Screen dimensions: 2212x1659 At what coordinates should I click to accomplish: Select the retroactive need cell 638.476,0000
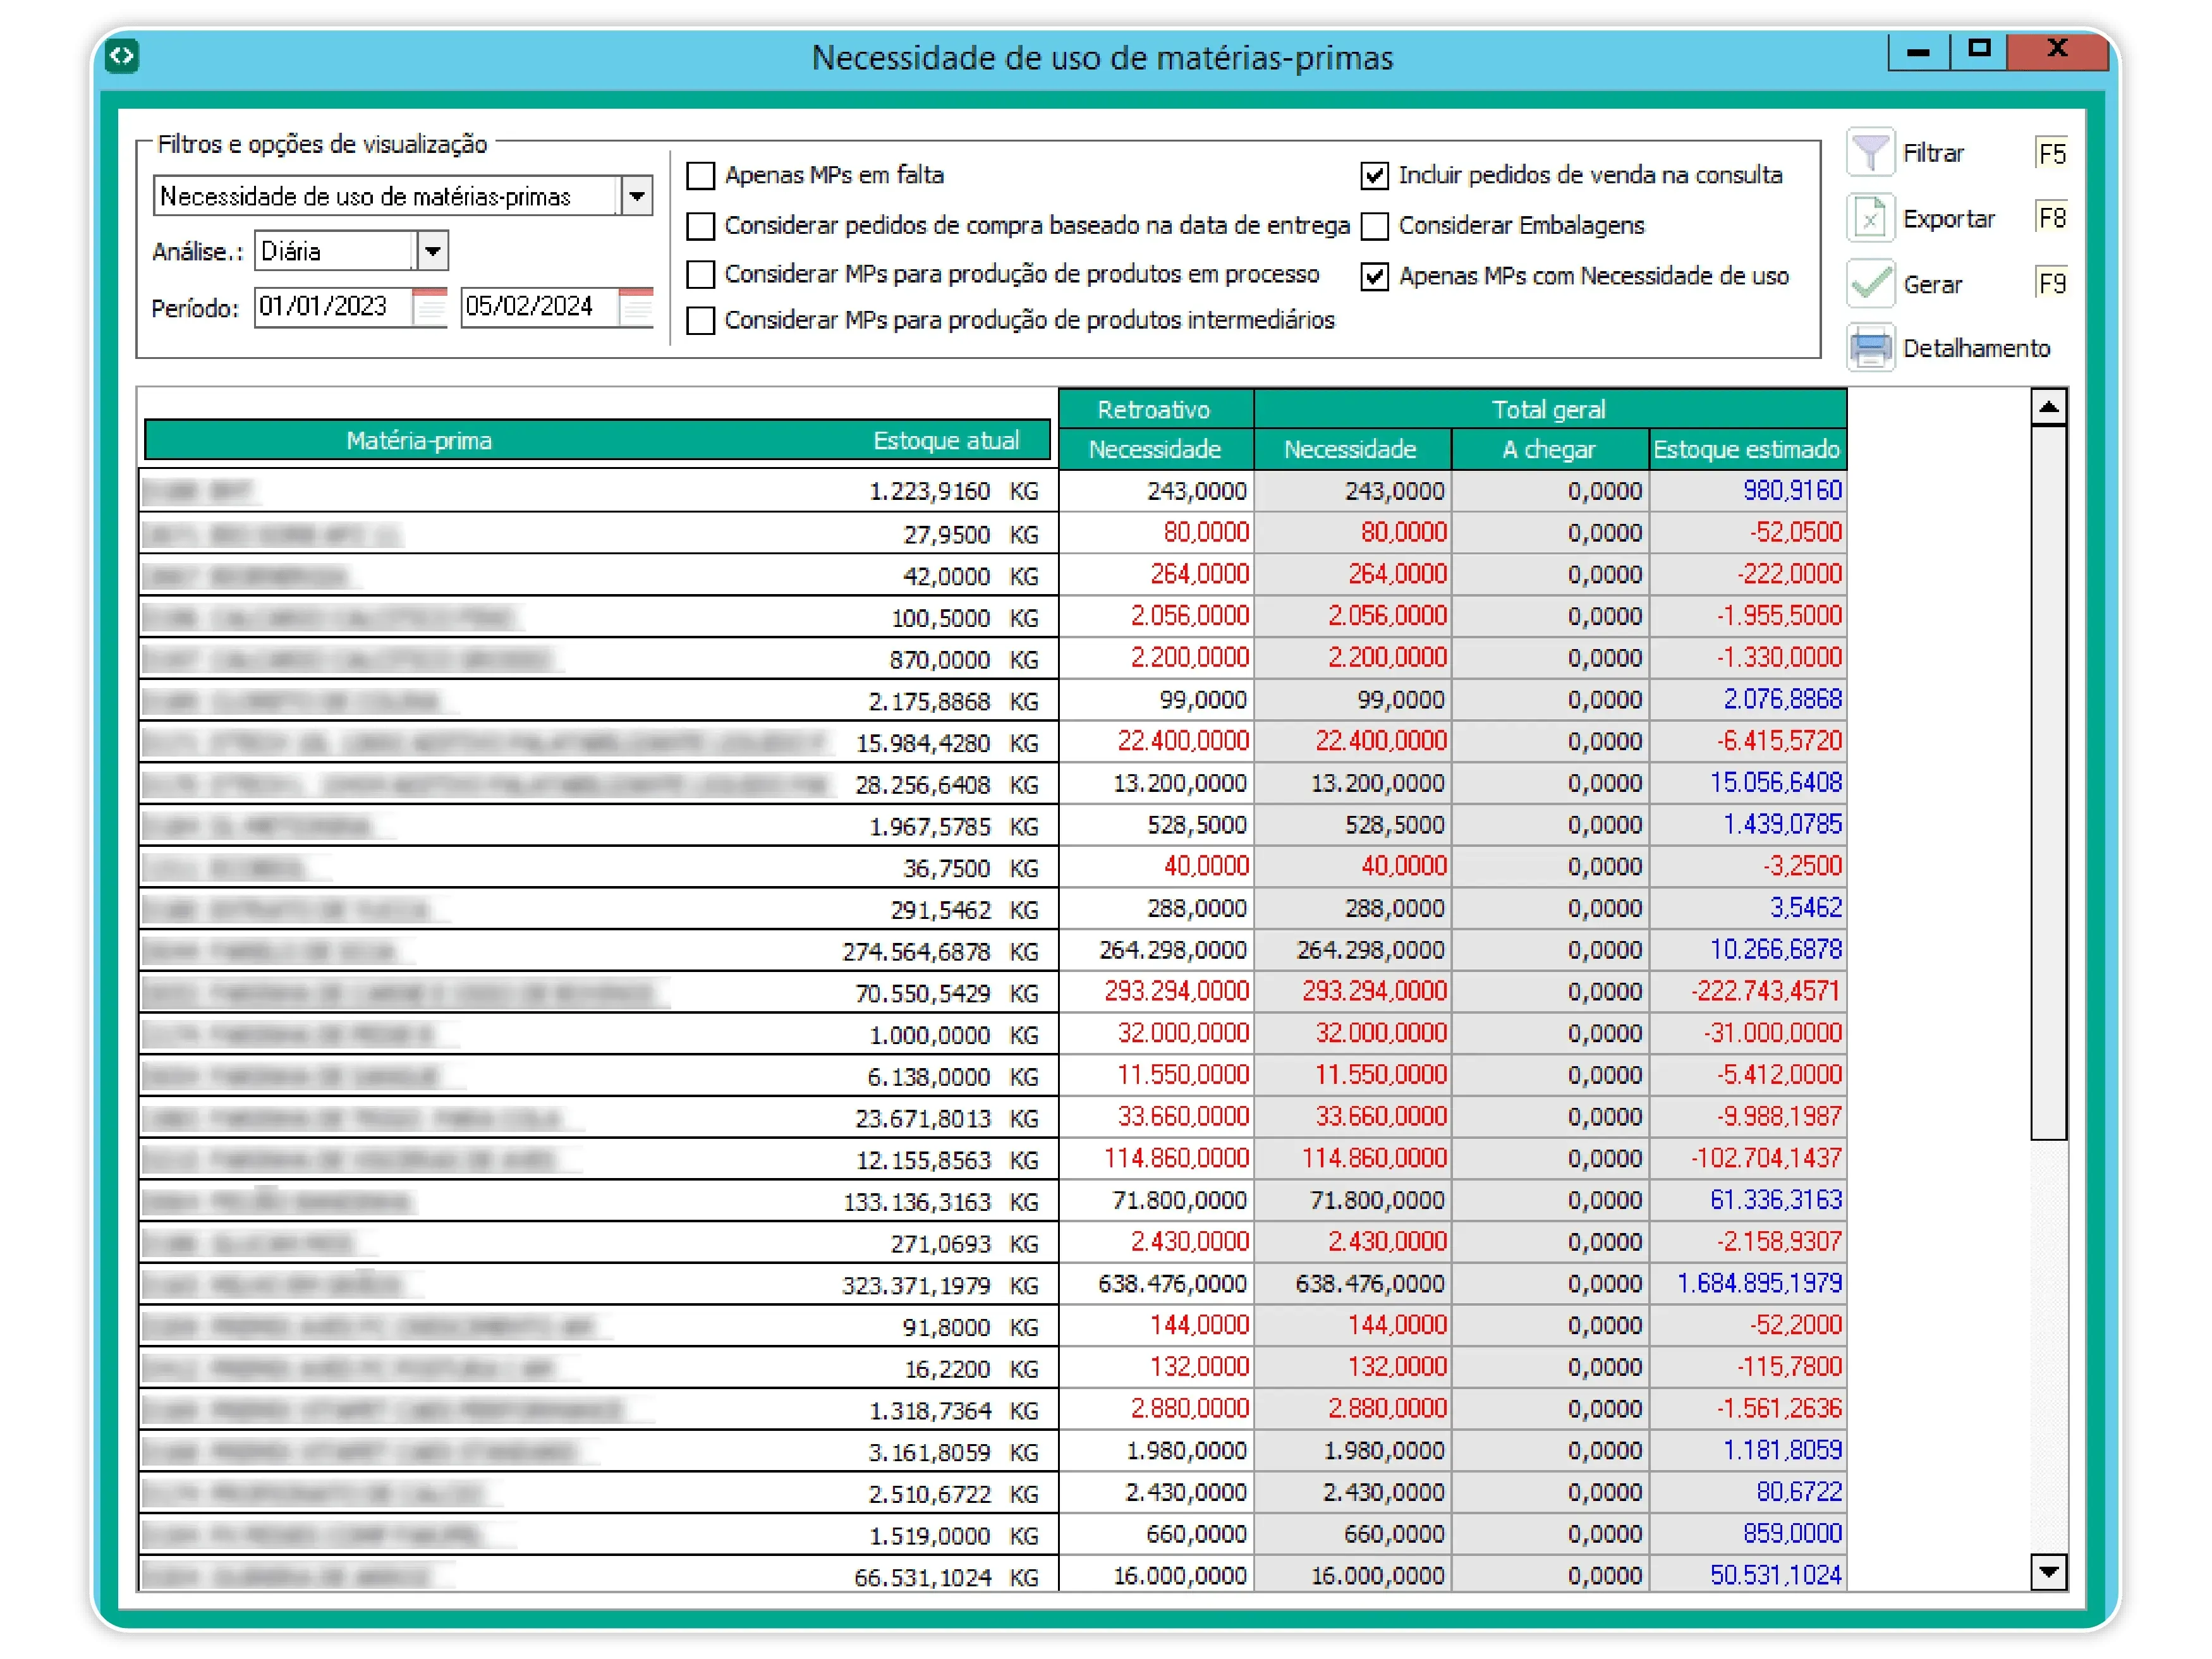click(1155, 1283)
